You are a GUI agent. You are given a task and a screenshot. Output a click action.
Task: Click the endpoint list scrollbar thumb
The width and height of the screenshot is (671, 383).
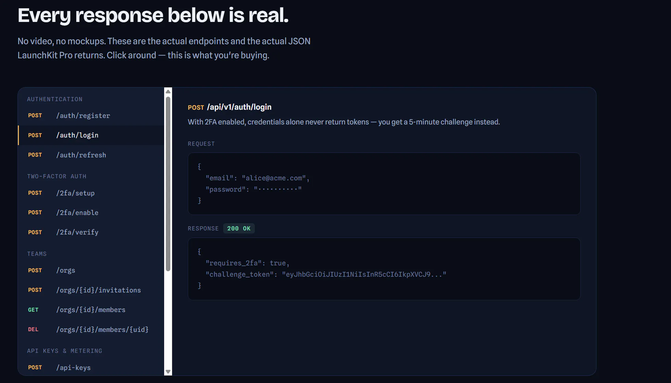coord(168,184)
